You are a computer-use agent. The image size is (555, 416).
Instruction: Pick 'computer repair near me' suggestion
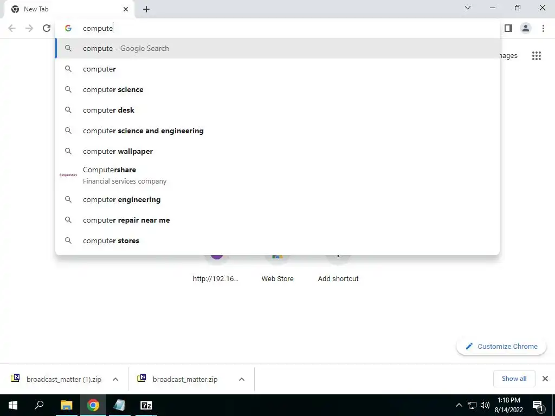pyautogui.click(x=278, y=220)
